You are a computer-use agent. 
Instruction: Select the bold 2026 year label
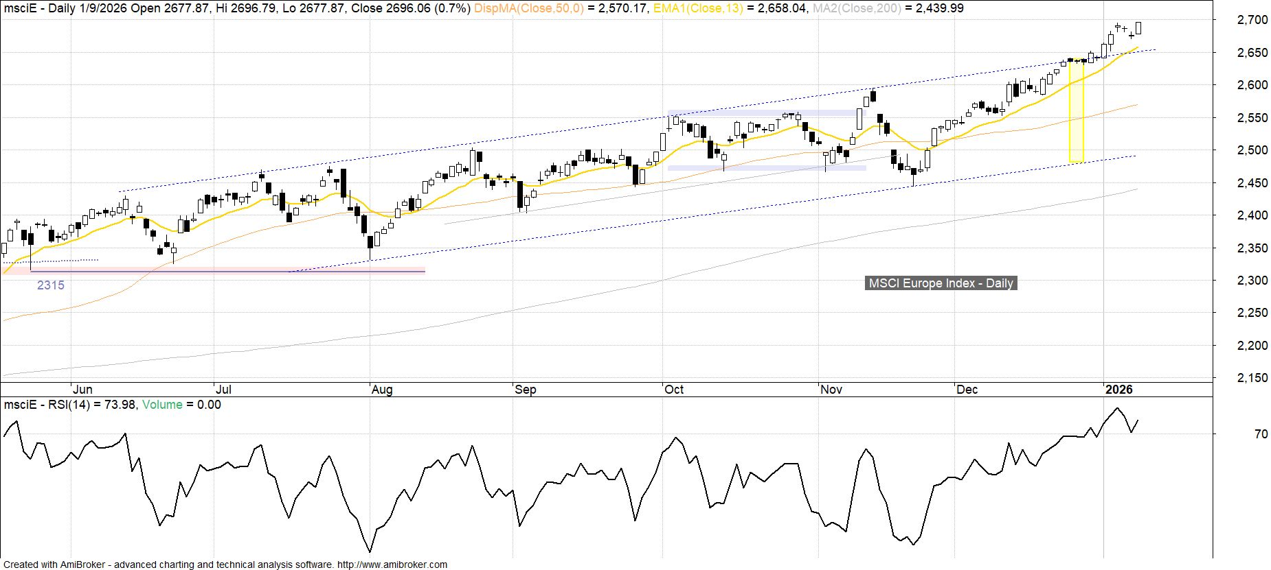click(x=1118, y=390)
